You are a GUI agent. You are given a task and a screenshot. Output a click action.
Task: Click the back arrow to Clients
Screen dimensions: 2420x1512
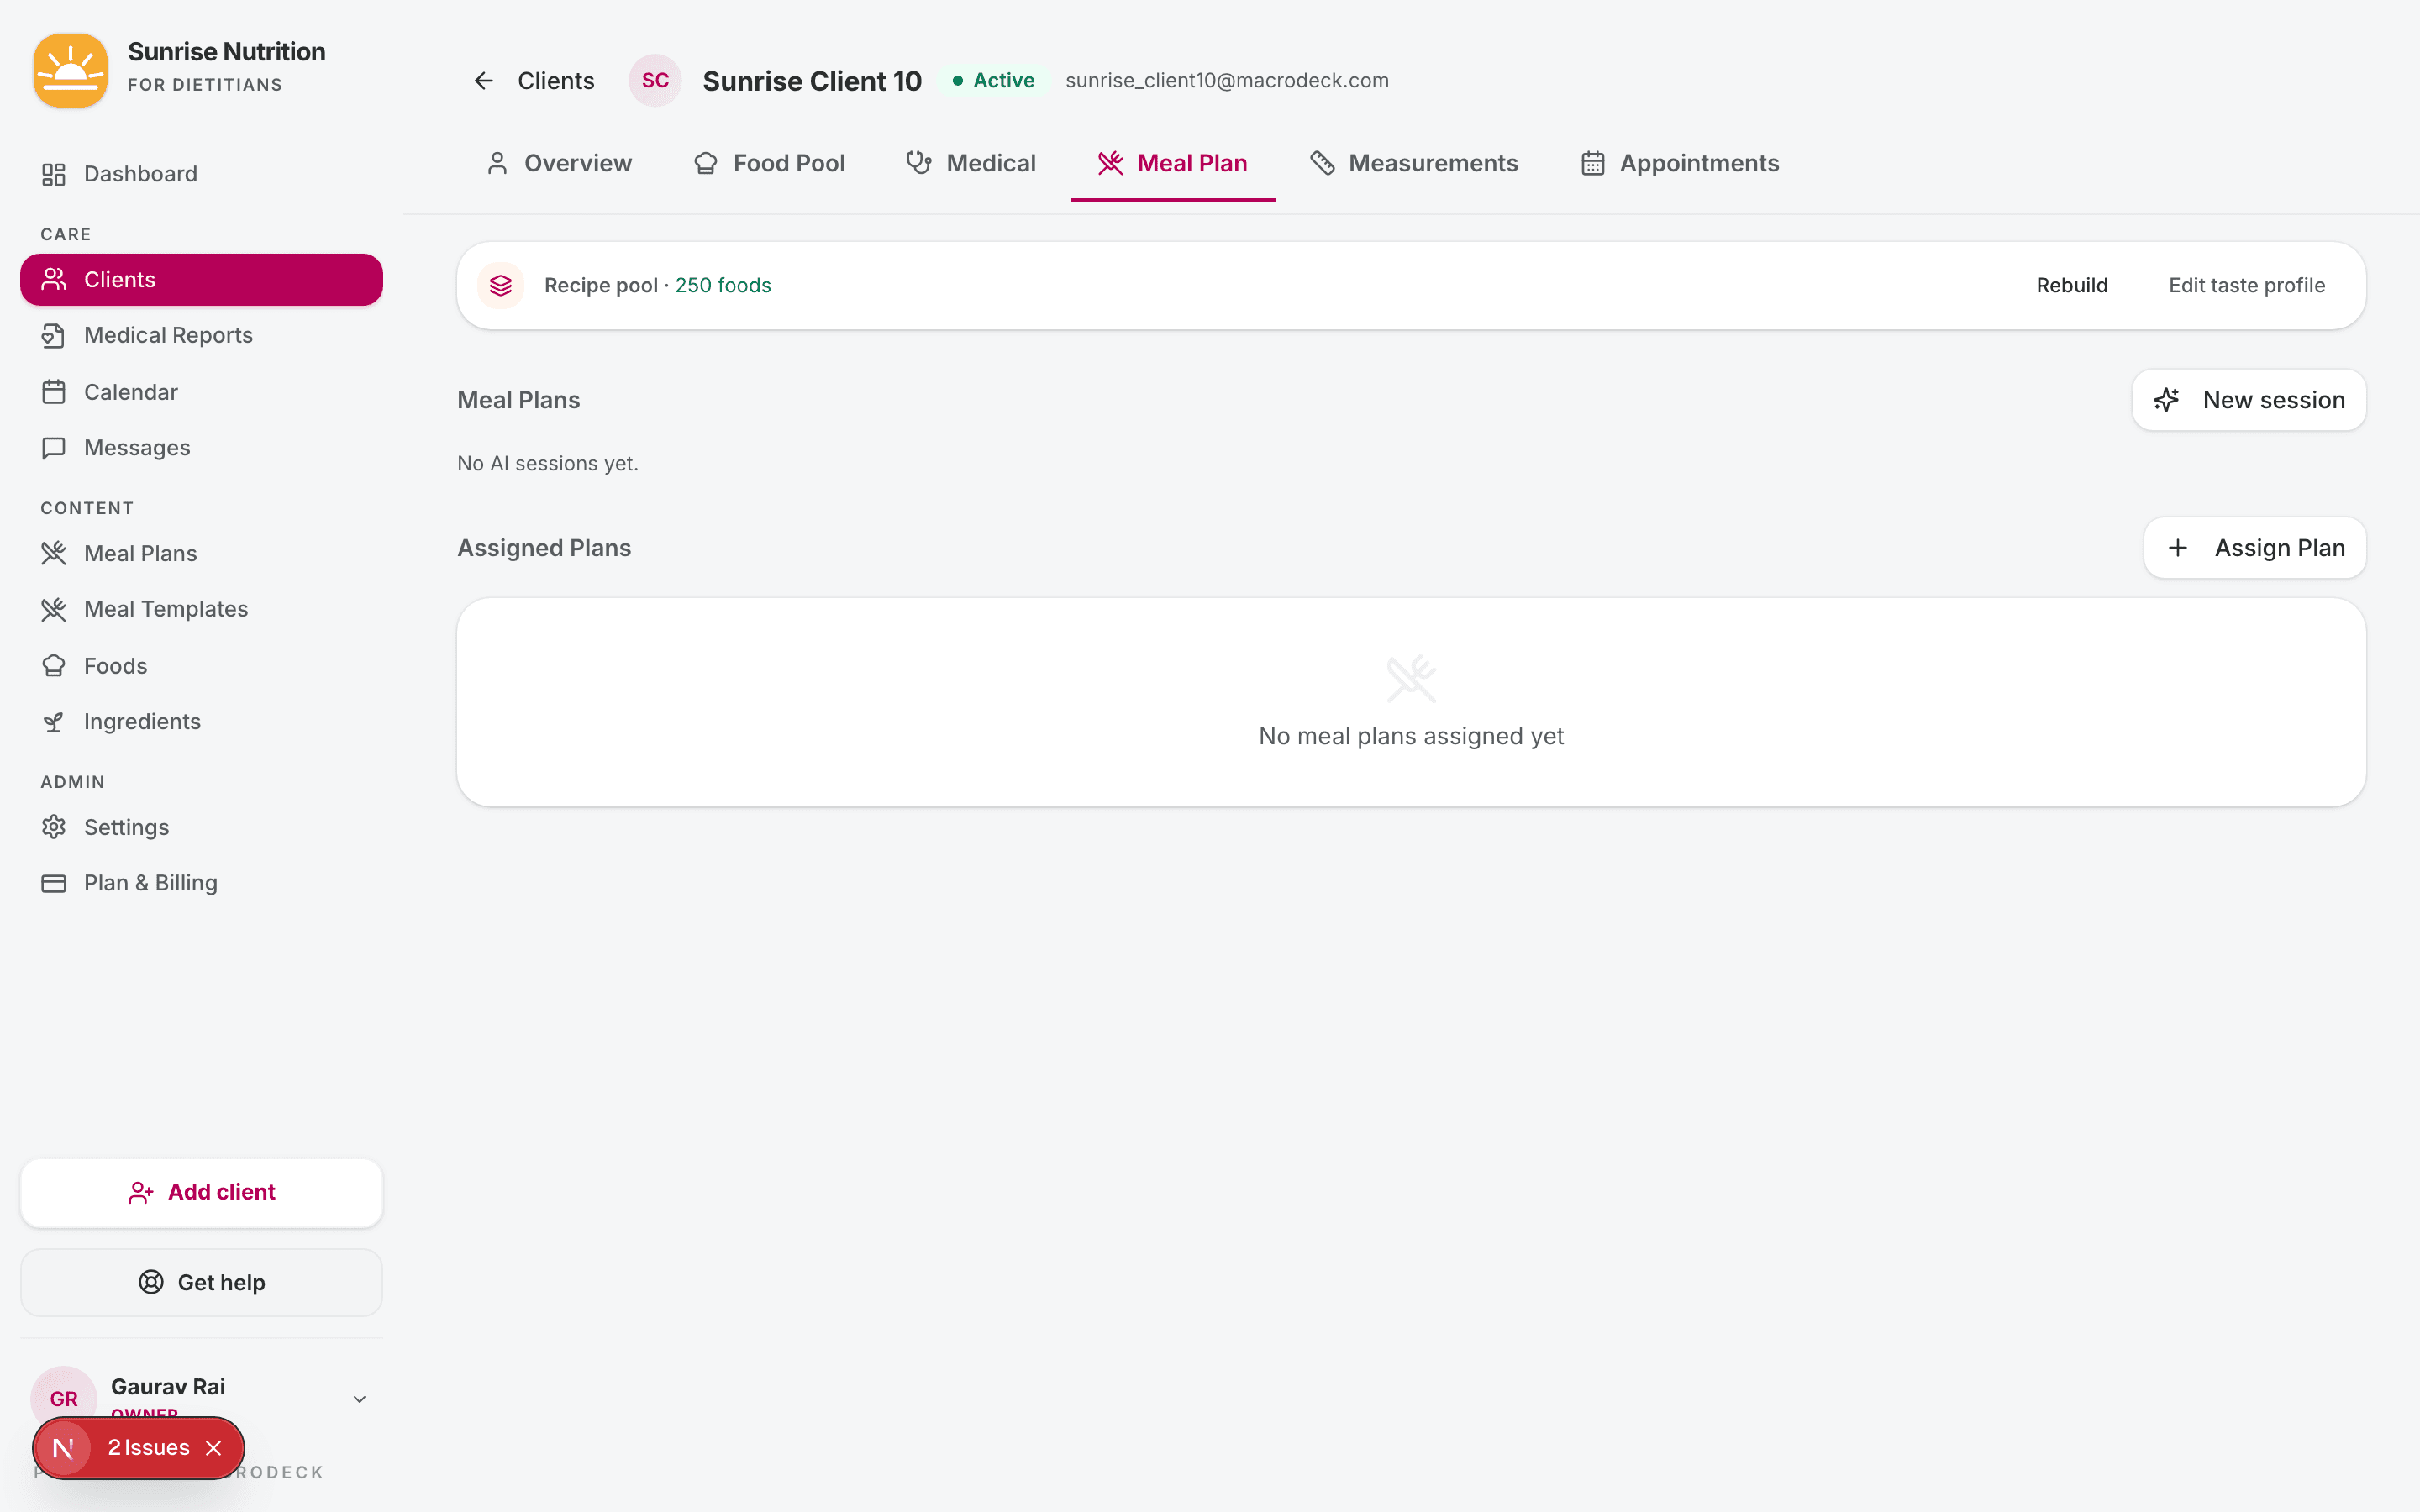(484, 80)
